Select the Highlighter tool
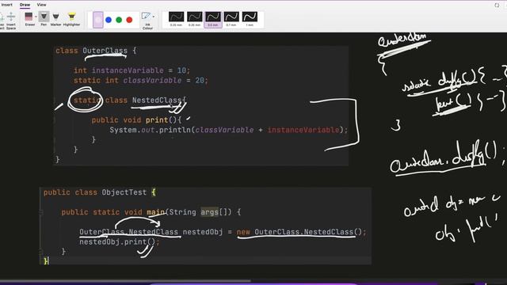 71,19
